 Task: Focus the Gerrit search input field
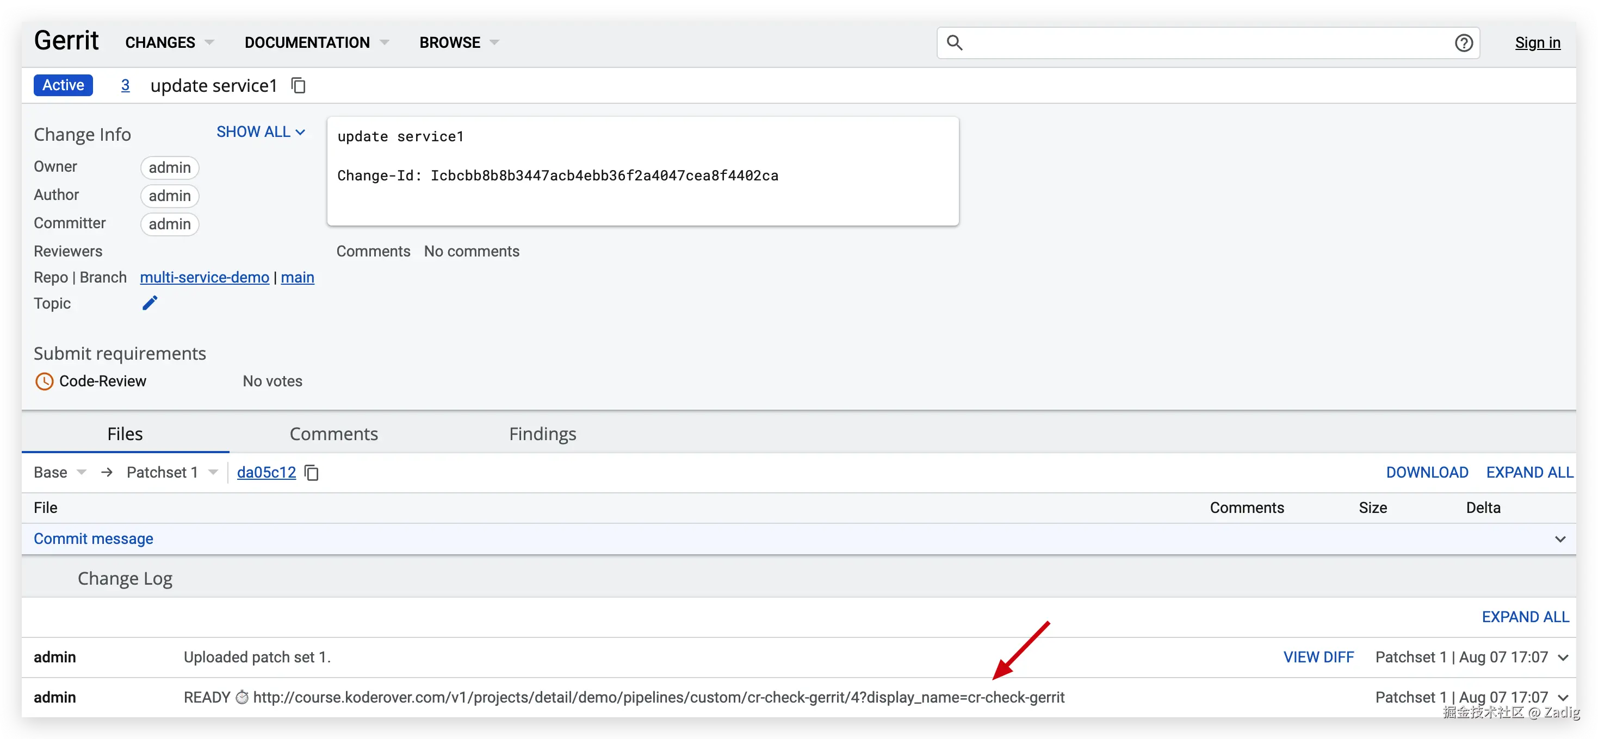[1204, 43]
